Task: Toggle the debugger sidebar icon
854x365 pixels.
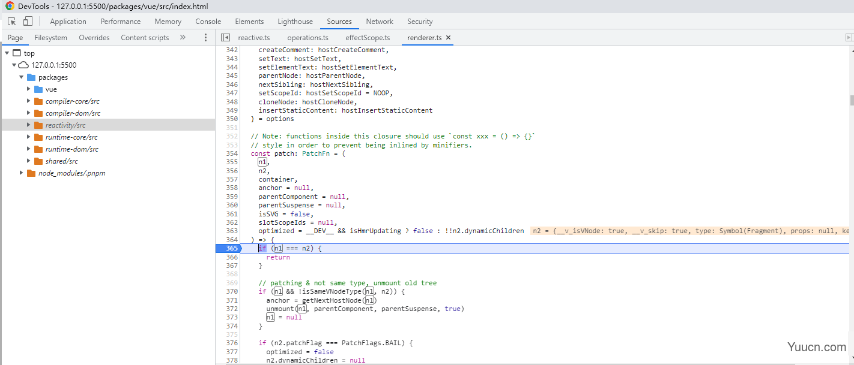Action: (849, 37)
